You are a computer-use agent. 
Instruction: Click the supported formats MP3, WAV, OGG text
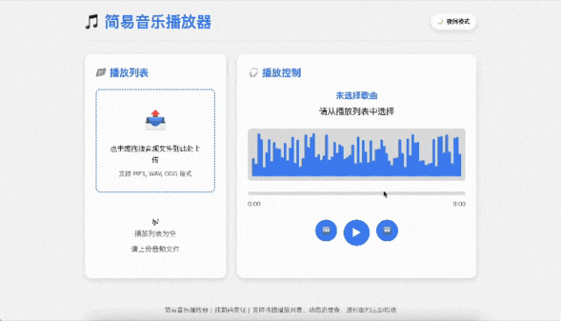155,174
